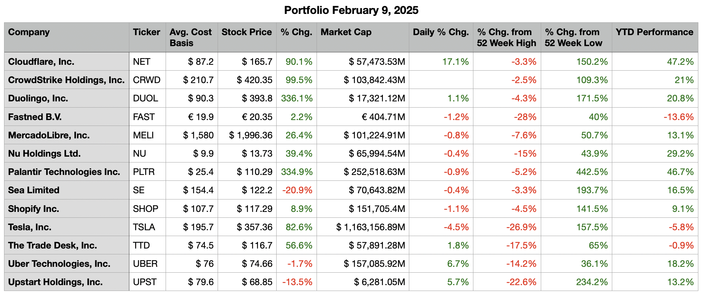Select Palantir's 442.5% 52 week low cell
Image resolution: width=702 pixels, height=295 pixels.
click(x=592, y=172)
